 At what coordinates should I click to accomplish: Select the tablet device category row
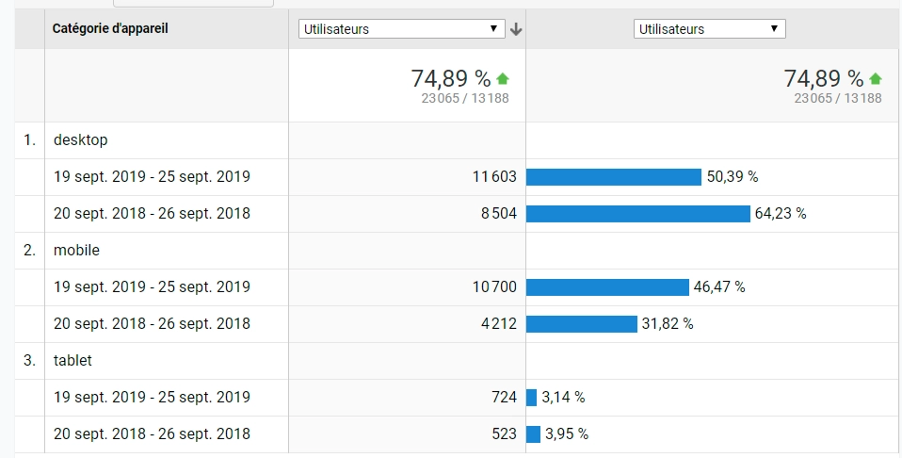pos(72,360)
